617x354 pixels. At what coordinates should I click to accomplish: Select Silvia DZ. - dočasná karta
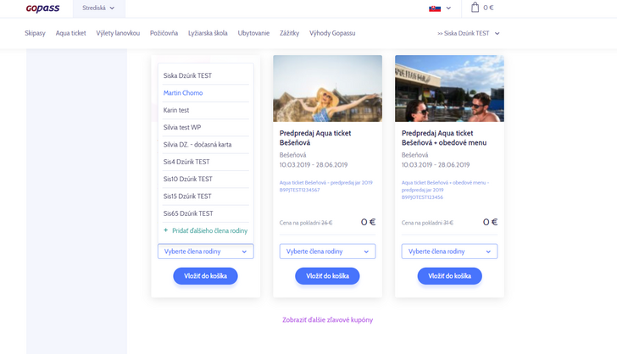tap(206, 145)
